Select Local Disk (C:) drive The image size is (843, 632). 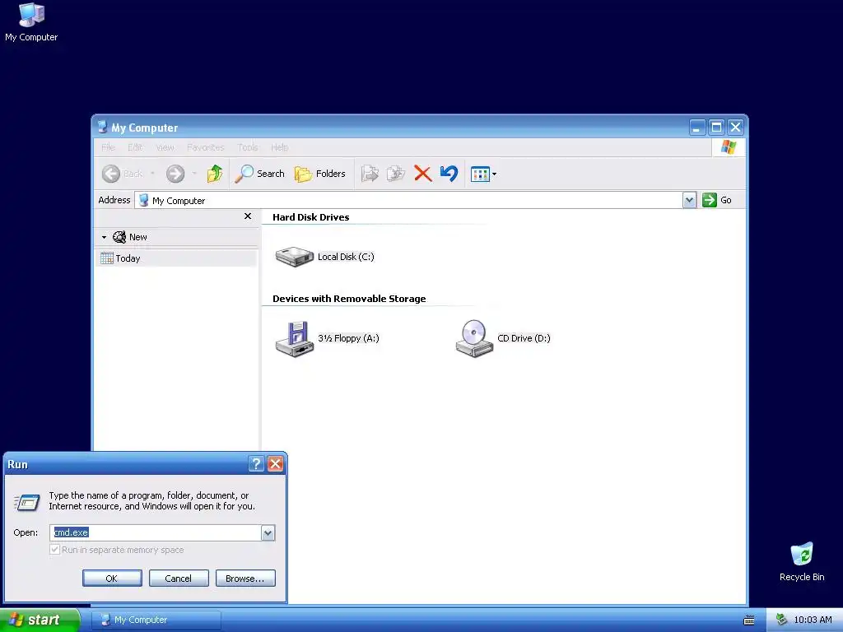(324, 257)
